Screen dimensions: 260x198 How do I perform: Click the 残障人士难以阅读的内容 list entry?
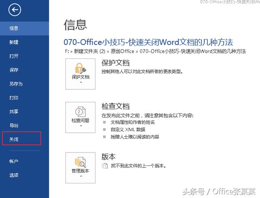135,137
